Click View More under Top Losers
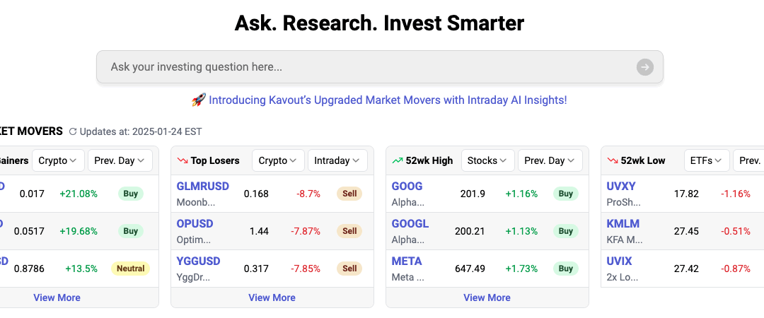The image size is (764, 318). point(272,298)
